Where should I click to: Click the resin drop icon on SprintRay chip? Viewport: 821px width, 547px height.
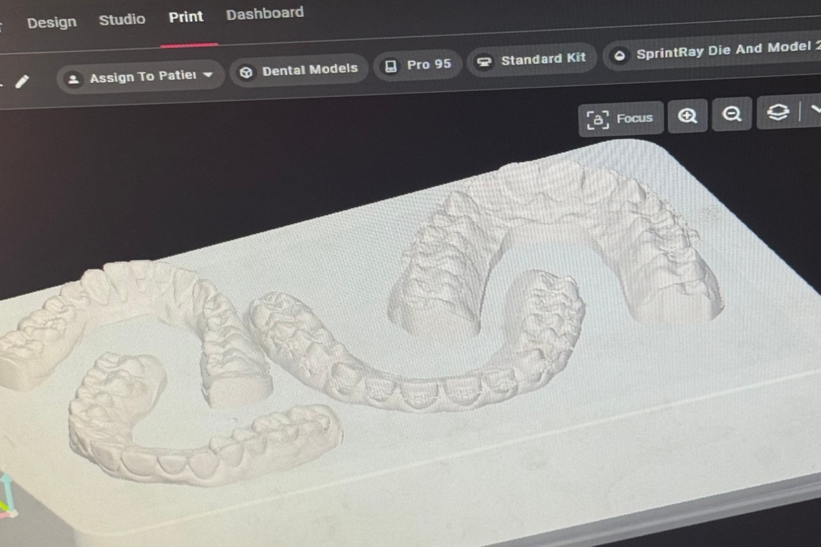tap(620, 56)
